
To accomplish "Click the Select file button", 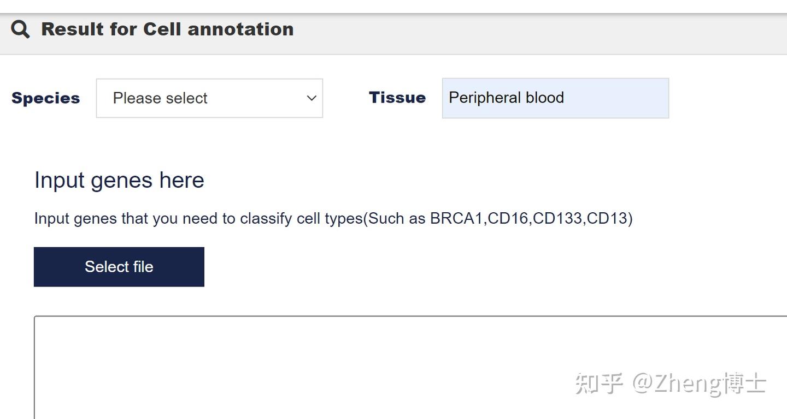I will pyautogui.click(x=119, y=267).
